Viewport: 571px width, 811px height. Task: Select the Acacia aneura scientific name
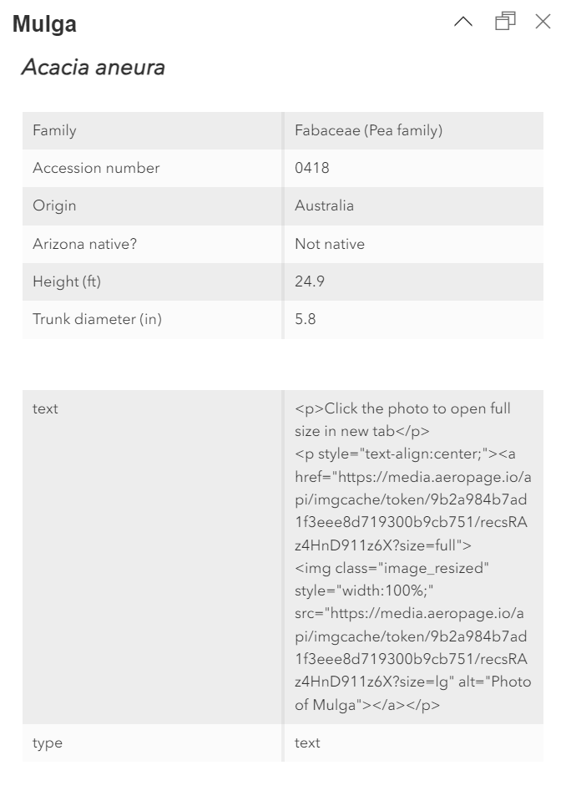pyautogui.click(x=93, y=68)
